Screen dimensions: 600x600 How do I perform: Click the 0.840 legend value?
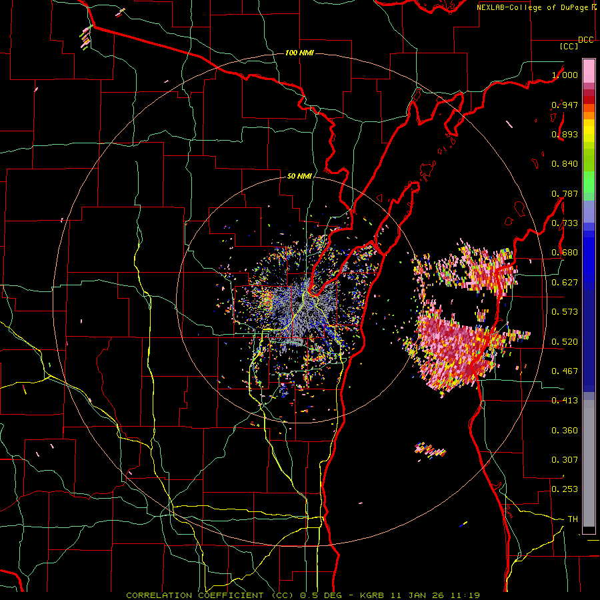[x=565, y=164]
